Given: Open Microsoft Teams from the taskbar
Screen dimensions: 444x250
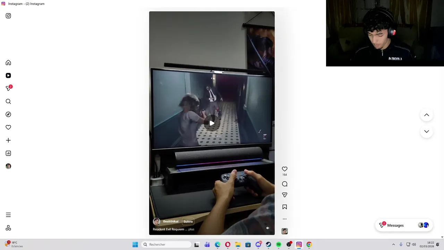Looking at the screenshot, I should 207,244.
